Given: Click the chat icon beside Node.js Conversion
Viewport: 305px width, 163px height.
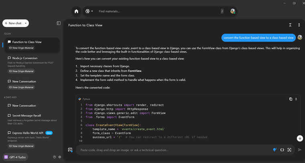Looking at the screenshot, I should point(9,58).
